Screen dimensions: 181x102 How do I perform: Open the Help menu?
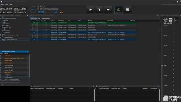pos(11,5)
